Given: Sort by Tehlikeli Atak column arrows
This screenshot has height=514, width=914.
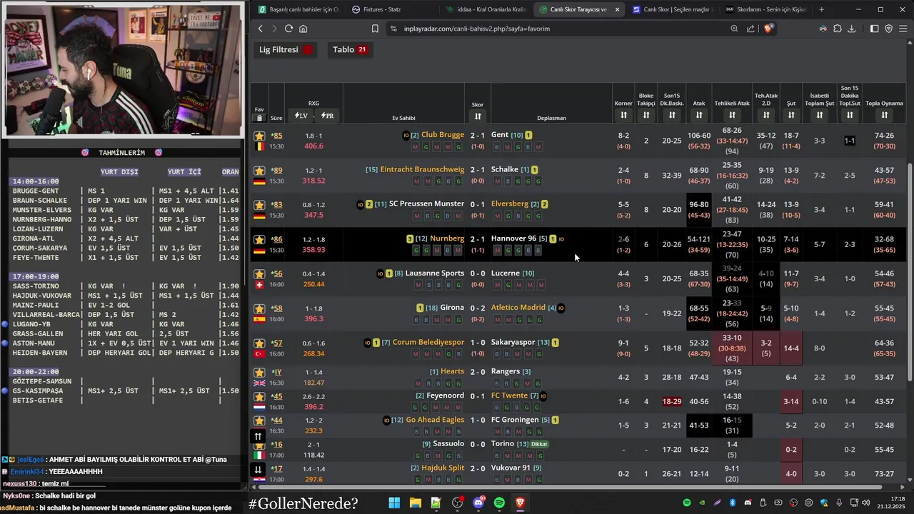Looking at the screenshot, I should pos(732,115).
